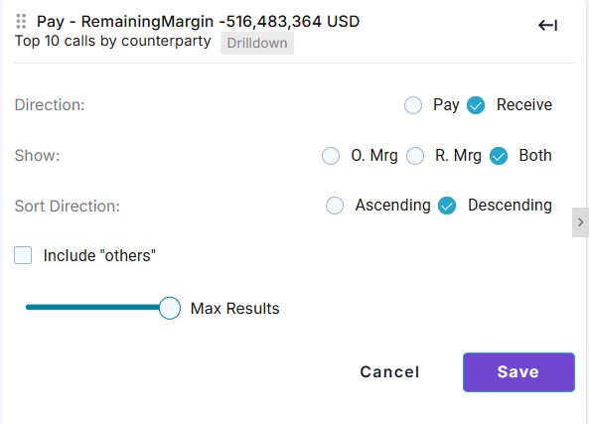Click the Drilldown tag
The image size is (589, 424).
coord(257,43)
